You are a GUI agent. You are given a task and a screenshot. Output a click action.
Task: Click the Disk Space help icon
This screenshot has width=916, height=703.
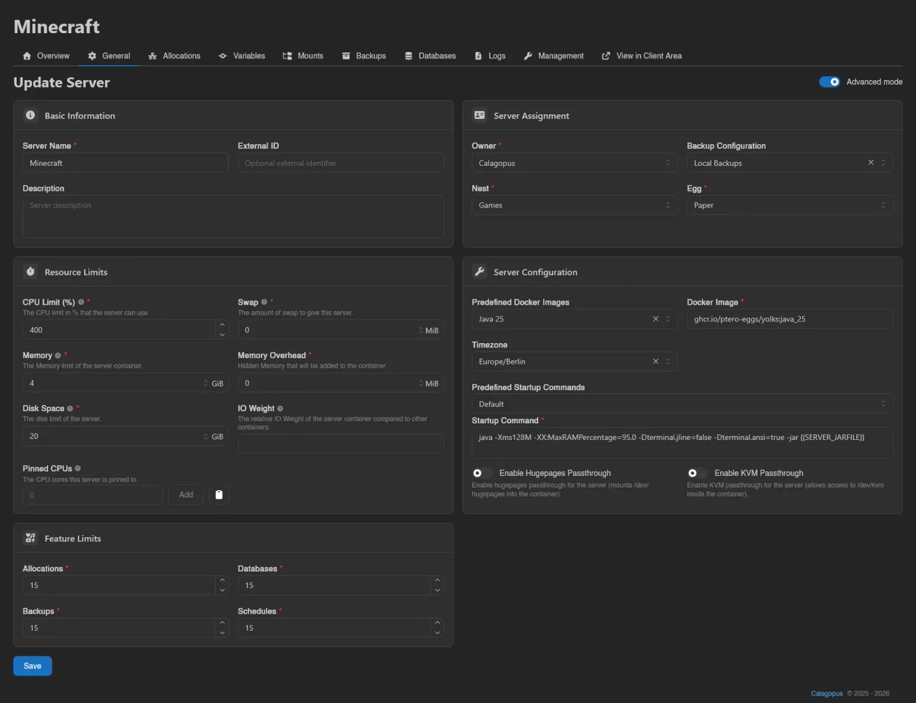(70, 408)
